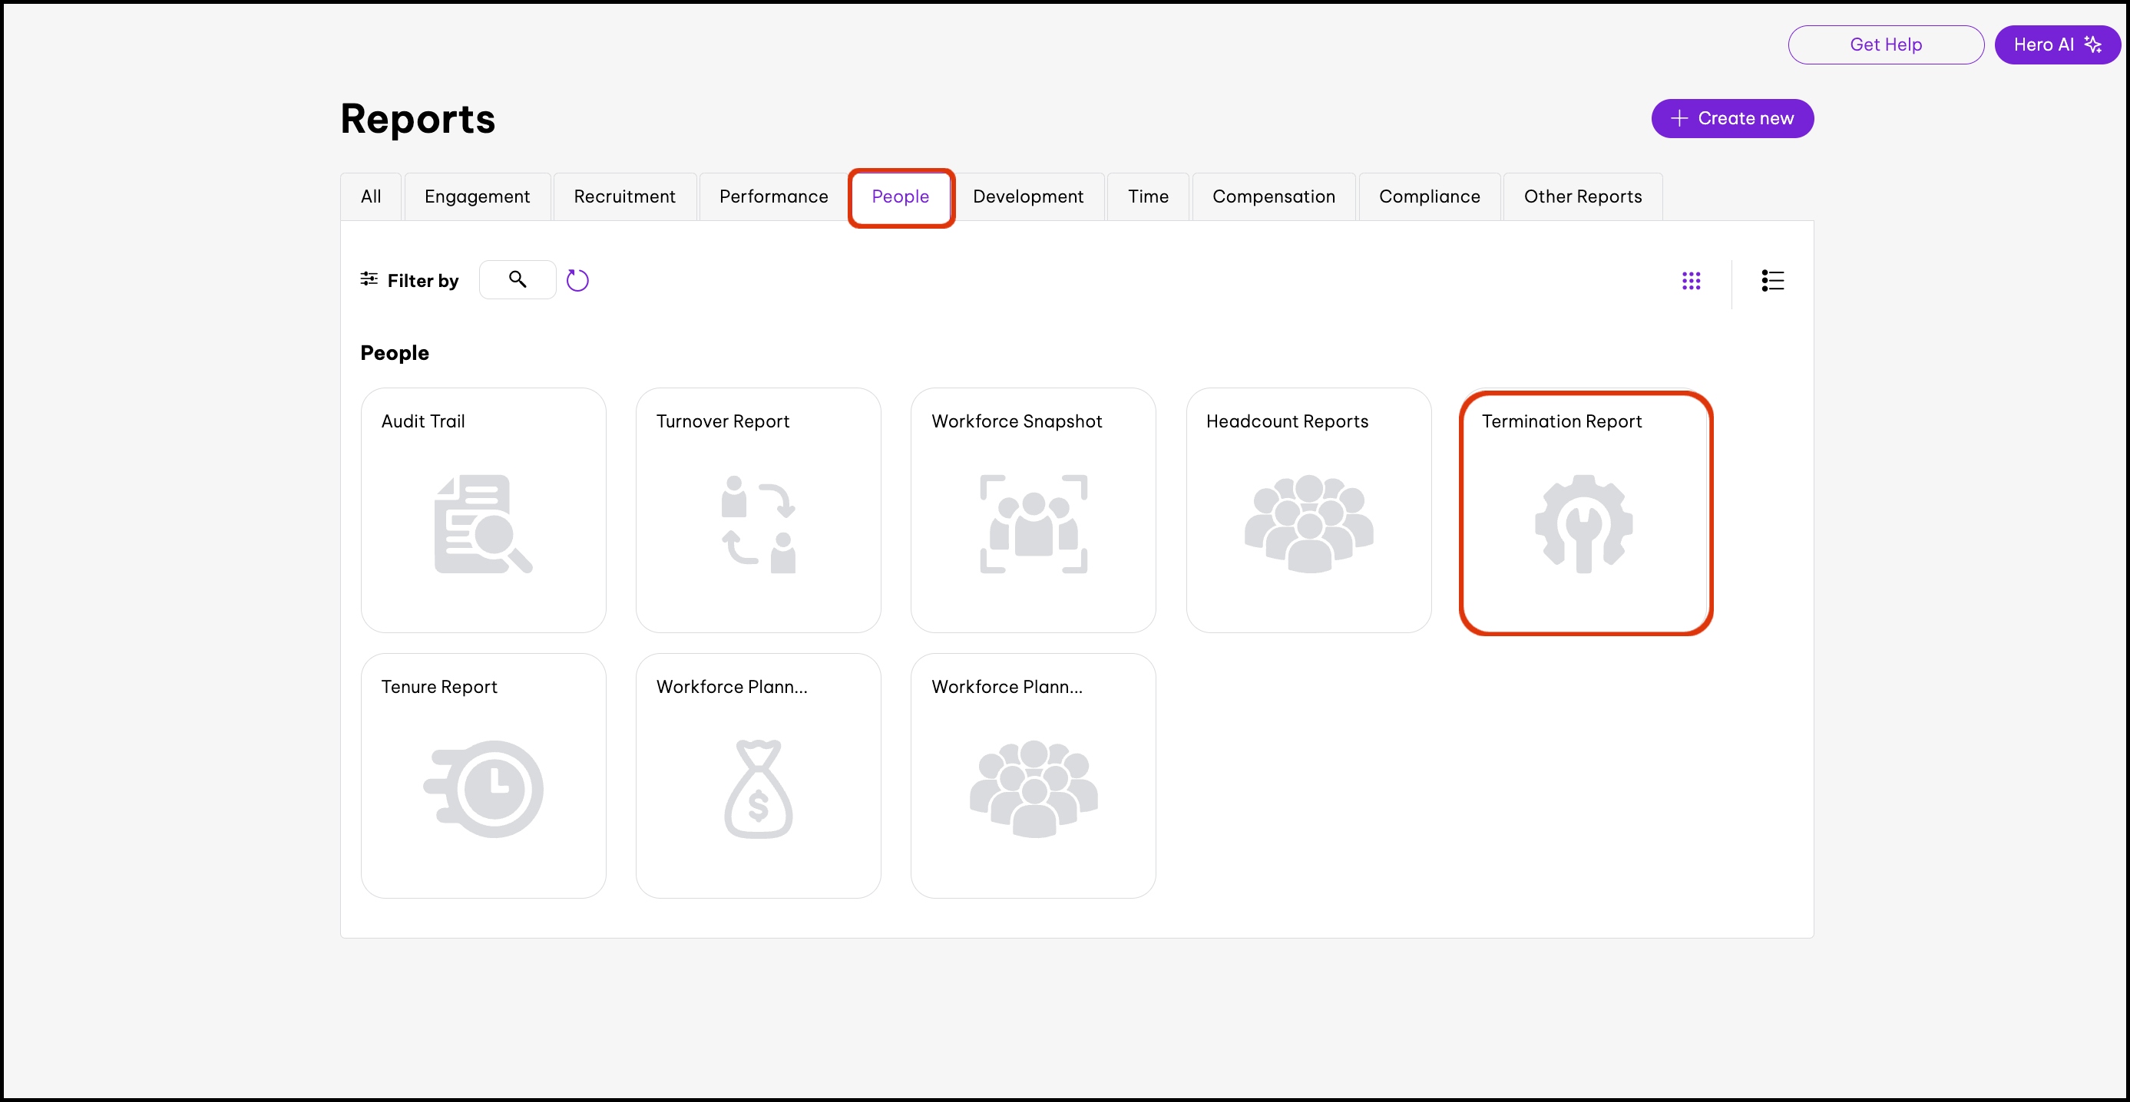The width and height of the screenshot is (2130, 1102).
Task: Click the Filter by sliders icon
Action: (x=369, y=280)
